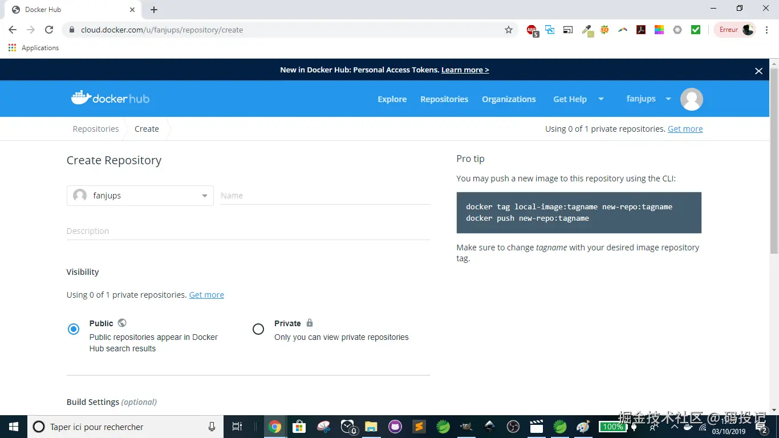Screen dimensions: 779x438
Task: Reload the current page
Action: point(49,30)
